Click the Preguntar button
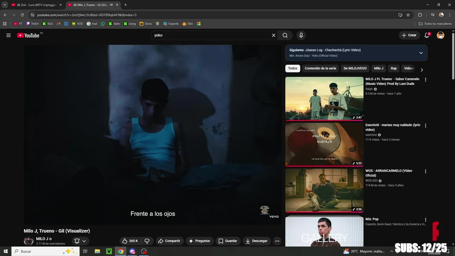Viewport: 455px width, 256px height. [199, 241]
